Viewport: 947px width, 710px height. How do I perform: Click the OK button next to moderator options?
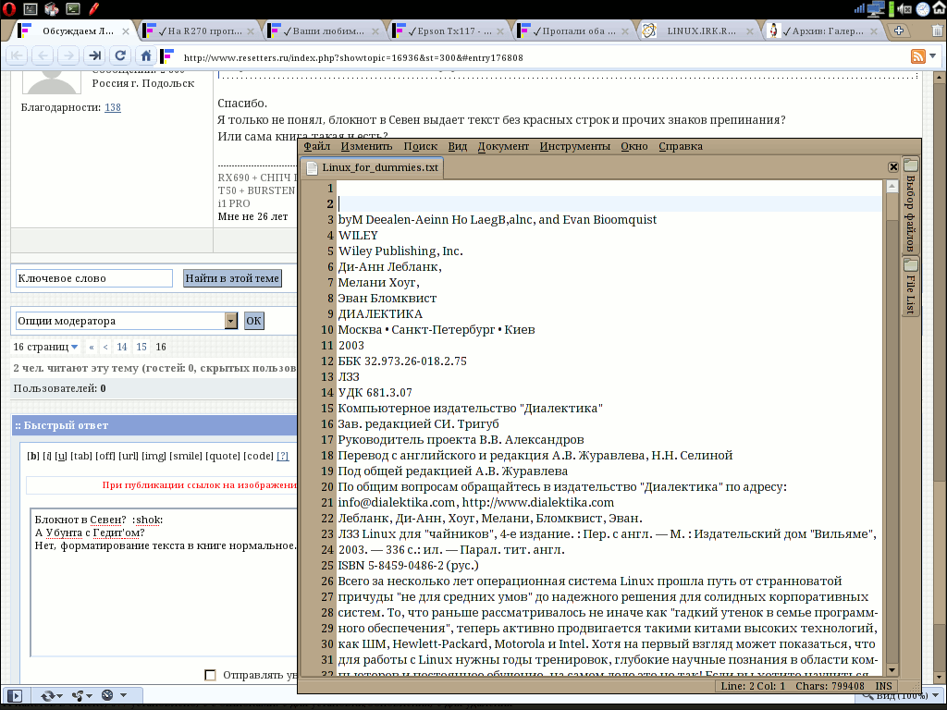pos(253,321)
